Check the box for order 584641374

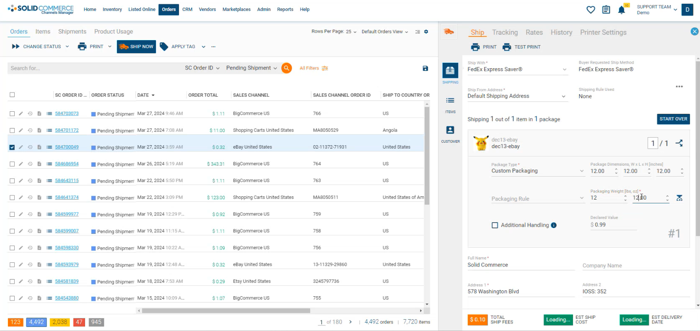coord(12,197)
